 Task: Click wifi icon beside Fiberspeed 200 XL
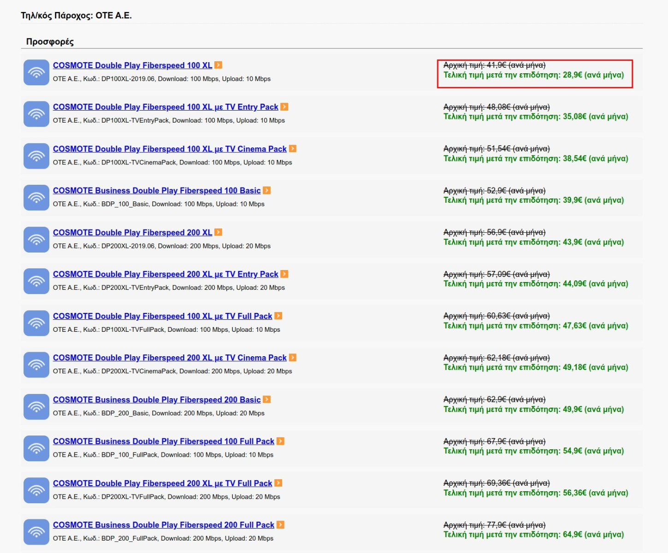[x=36, y=240]
